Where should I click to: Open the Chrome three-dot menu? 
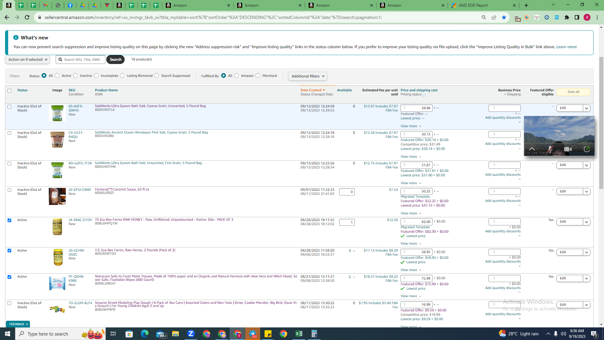(597, 17)
